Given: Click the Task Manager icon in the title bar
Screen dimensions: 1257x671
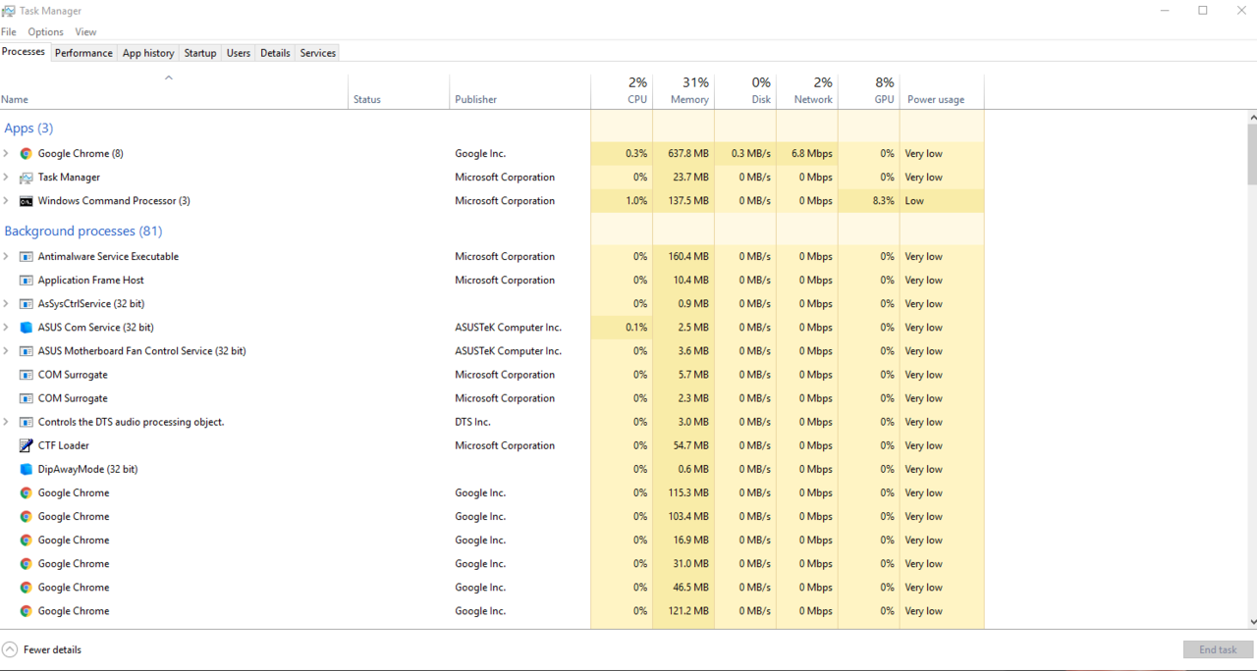Looking at the screenshot, I should pos(9,11).
